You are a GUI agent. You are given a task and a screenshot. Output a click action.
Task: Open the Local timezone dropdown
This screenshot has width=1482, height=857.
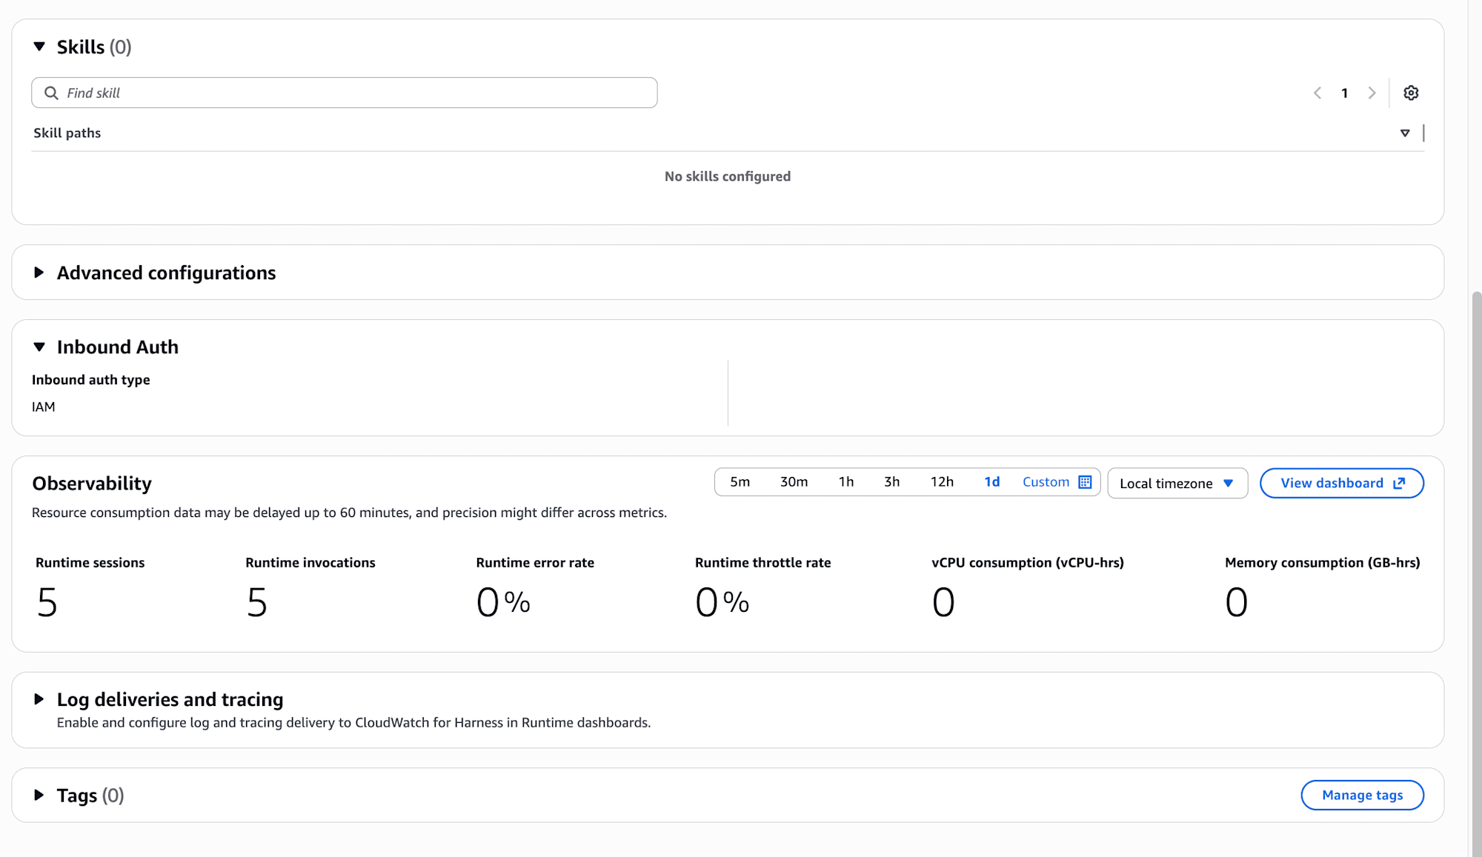(1177, 484)
